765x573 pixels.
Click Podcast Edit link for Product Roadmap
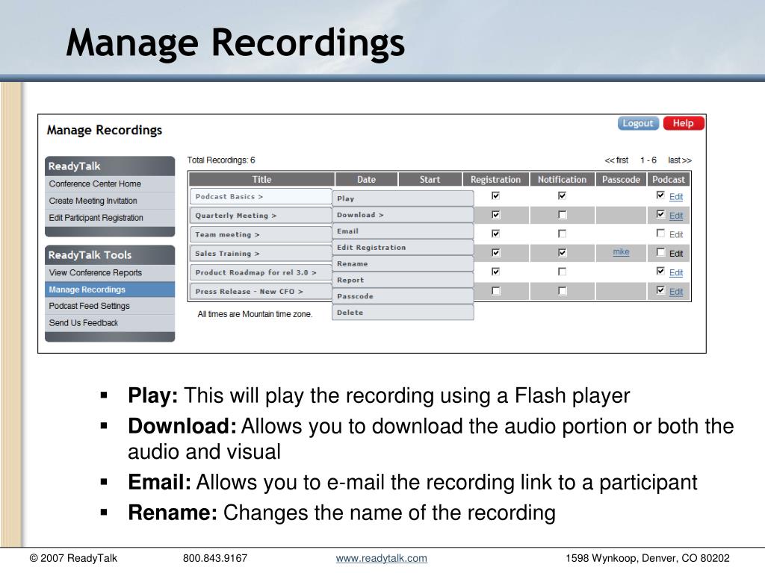pos(676,272)
